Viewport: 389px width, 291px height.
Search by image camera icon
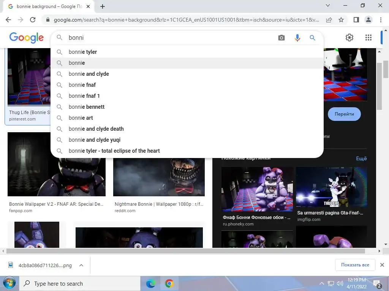281,38
